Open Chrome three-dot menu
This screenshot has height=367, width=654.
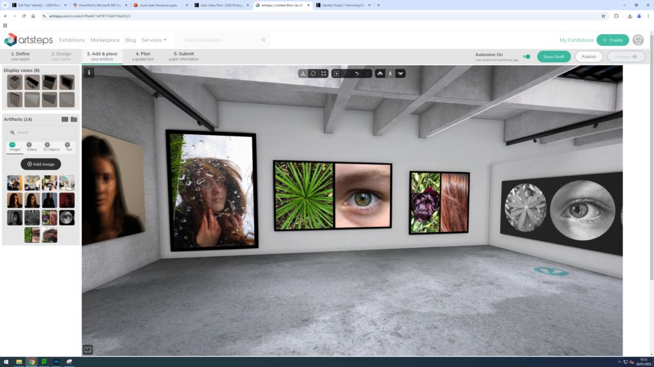[648, 16]
